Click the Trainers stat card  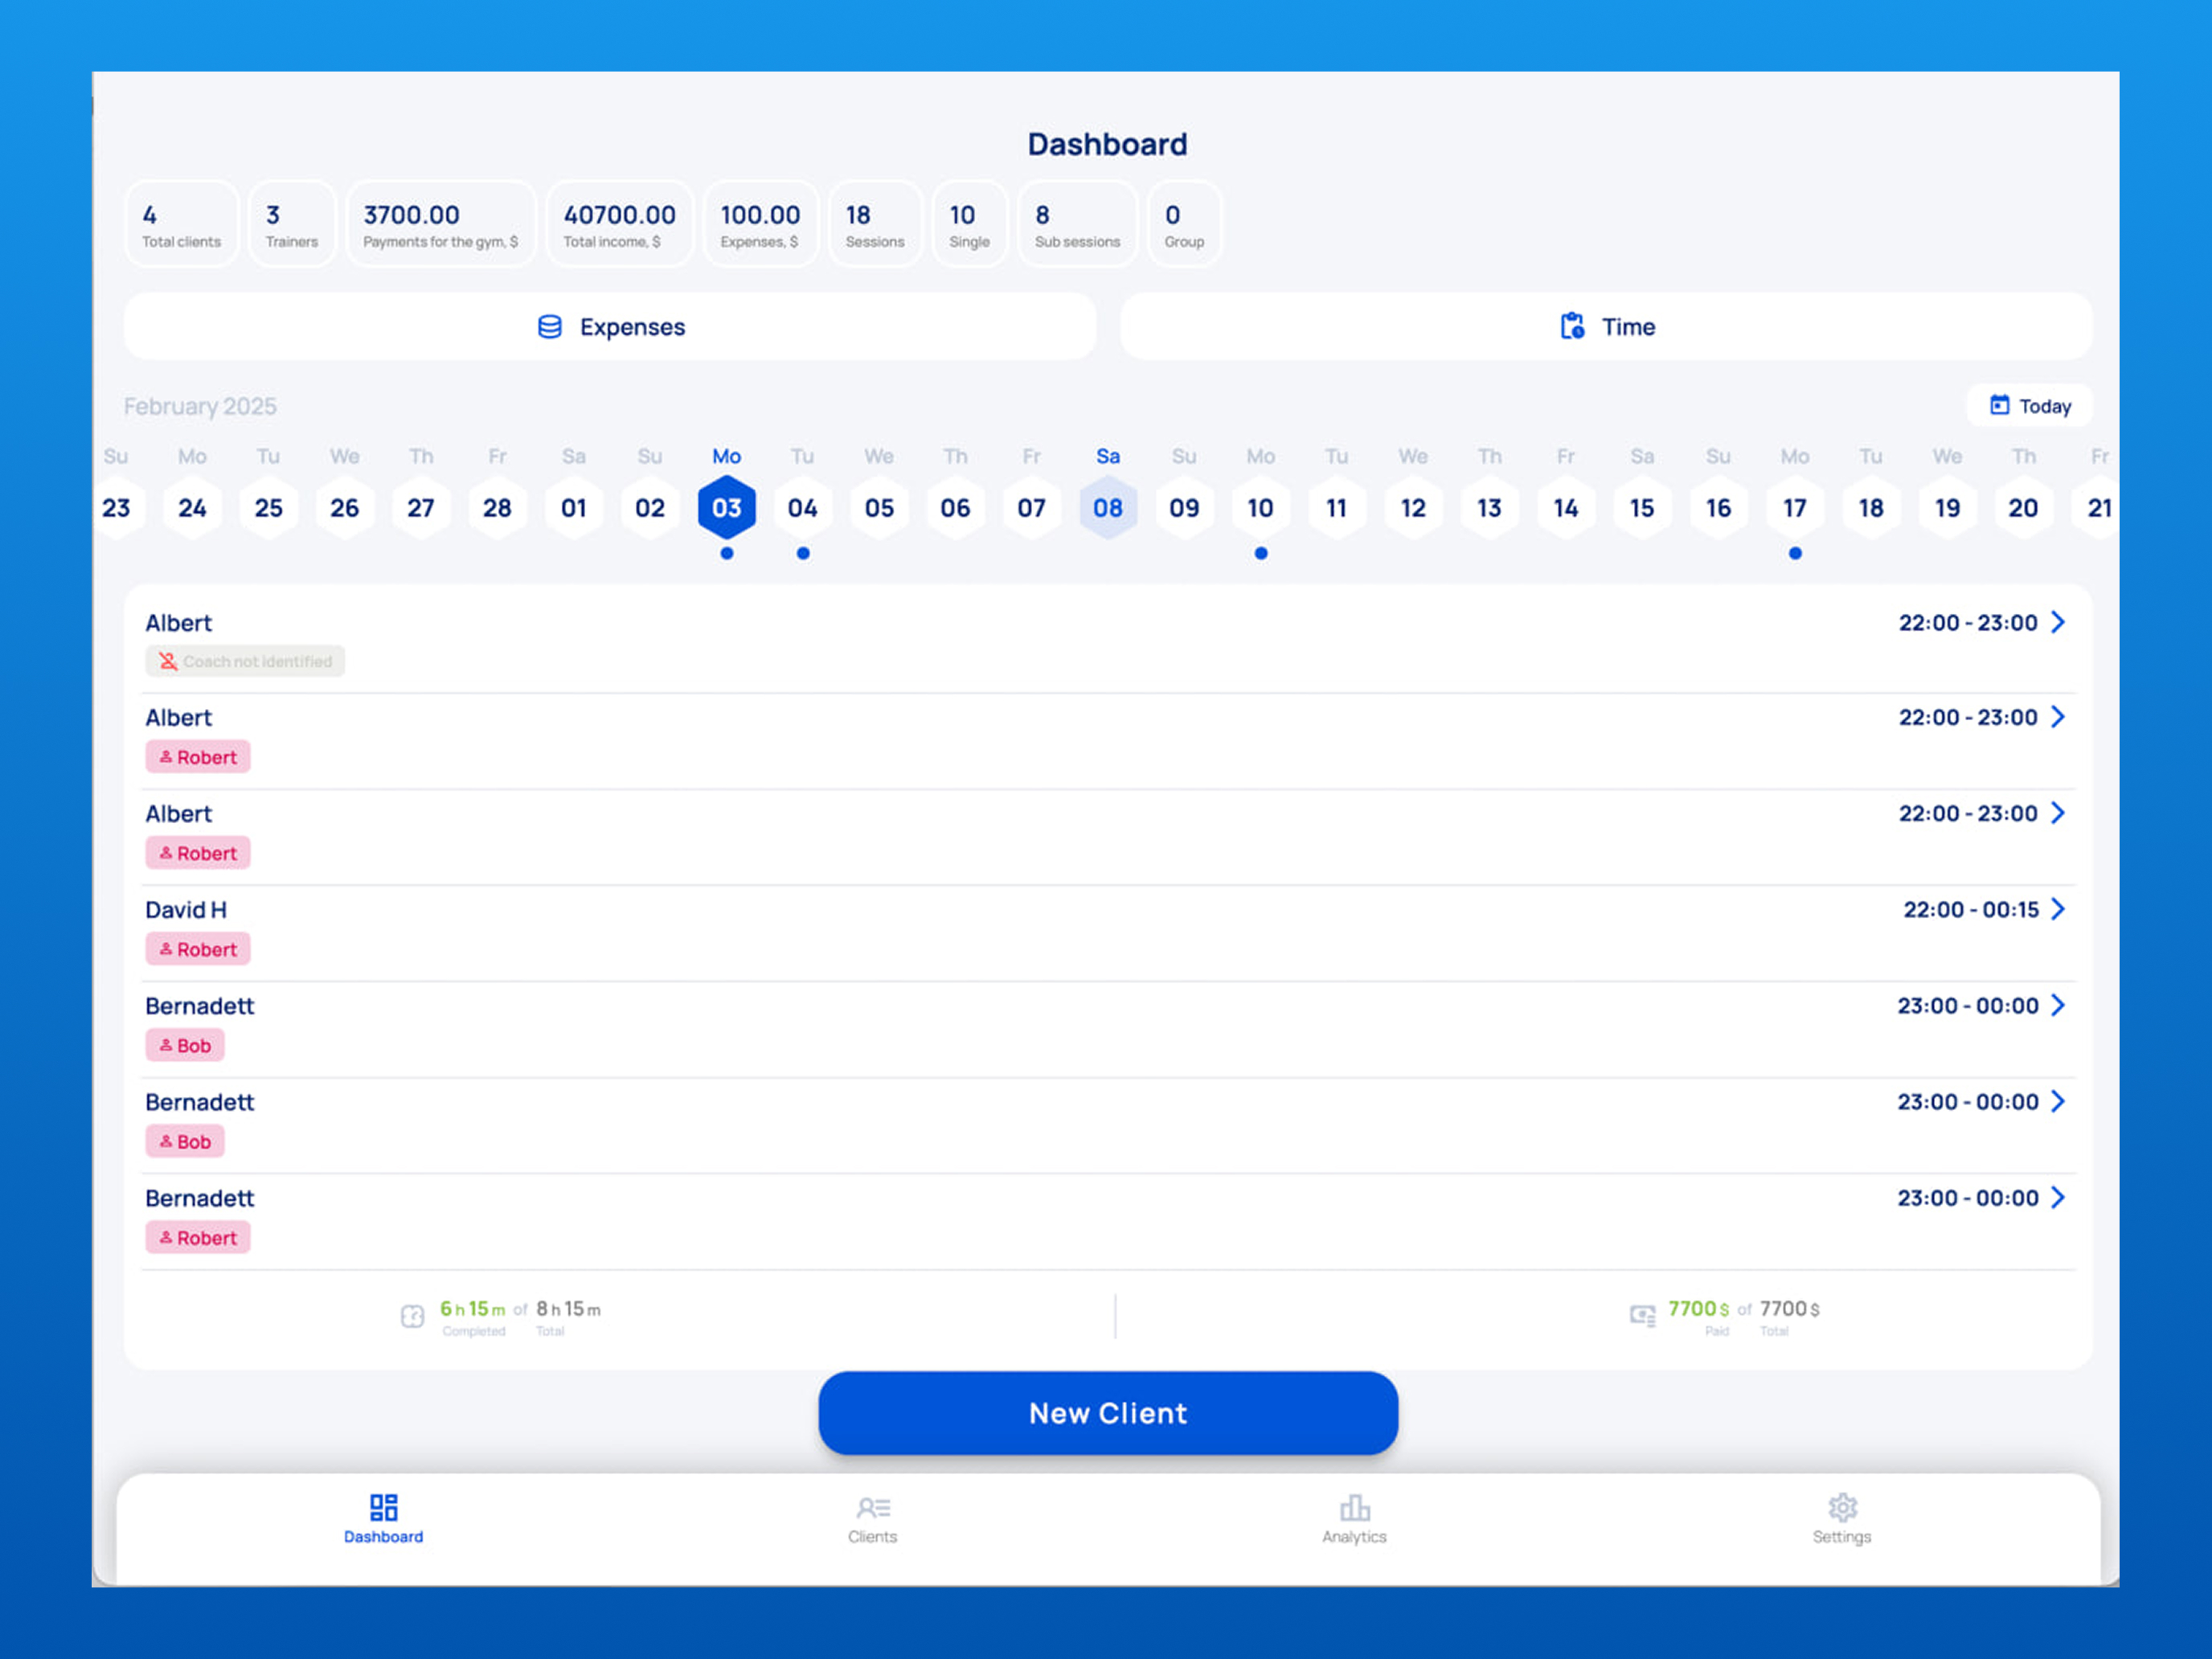tap(291, 224)
